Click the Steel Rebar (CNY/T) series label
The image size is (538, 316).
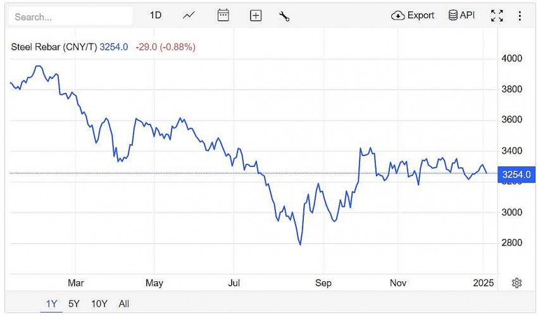tap(54, 47)
